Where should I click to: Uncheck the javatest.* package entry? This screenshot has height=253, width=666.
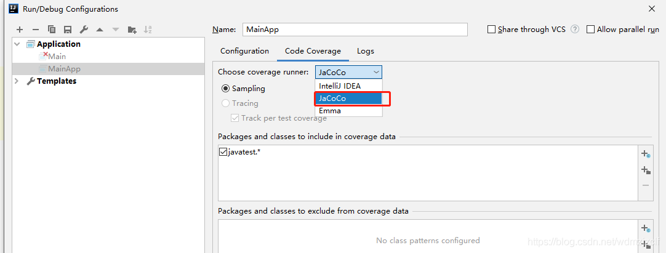[223, 151]
